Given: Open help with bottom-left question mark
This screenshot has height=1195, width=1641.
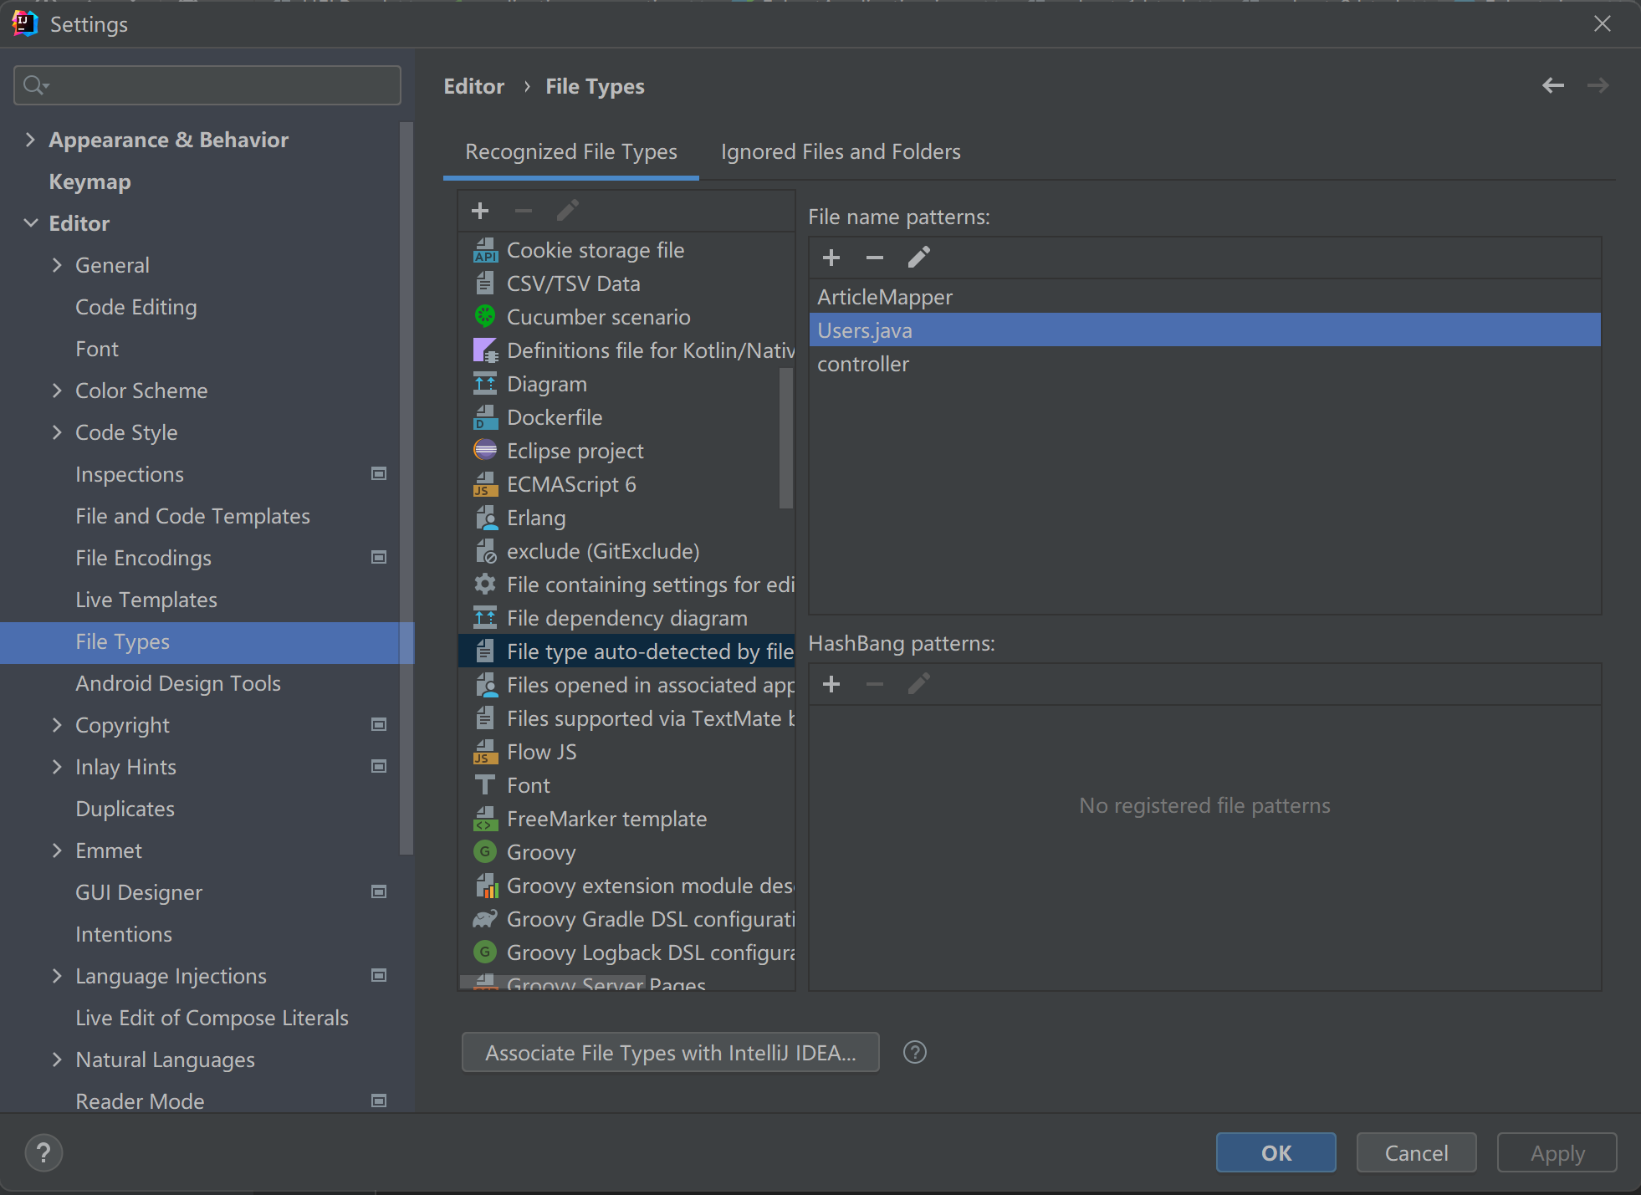Looking at the screenshot, I should coord(43,1152).
